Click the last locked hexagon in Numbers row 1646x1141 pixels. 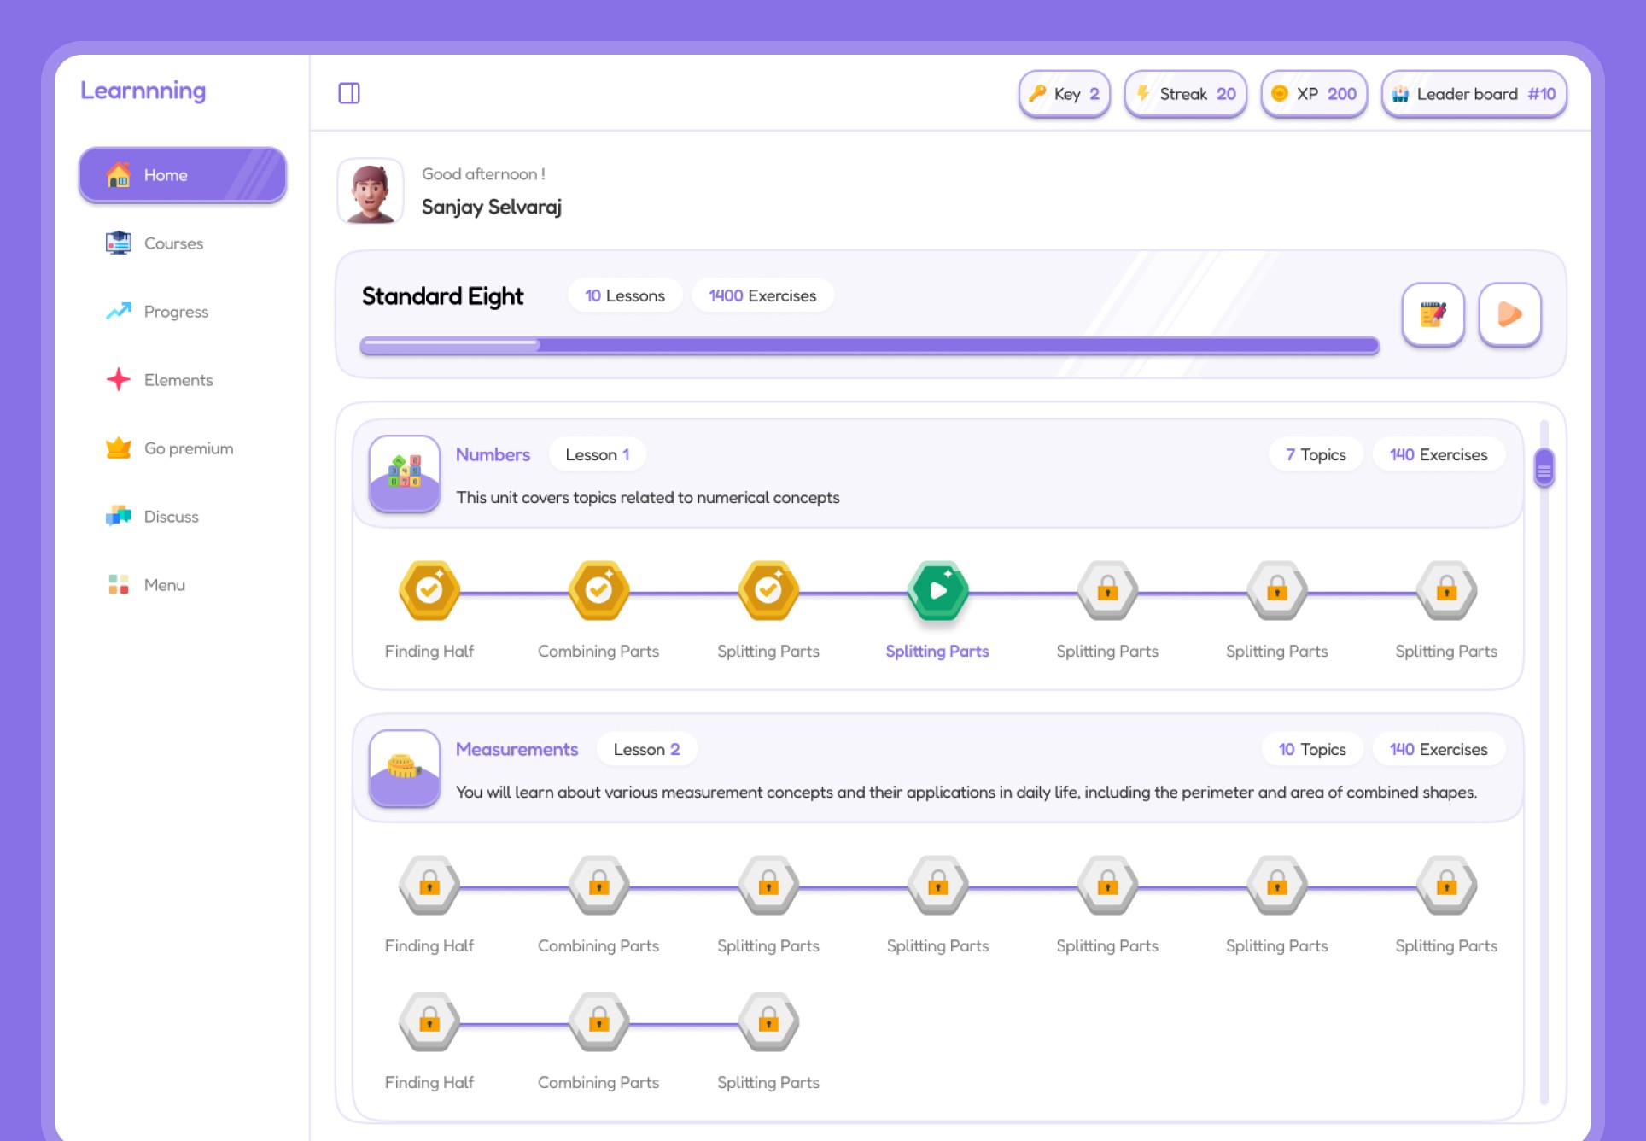1446,590
